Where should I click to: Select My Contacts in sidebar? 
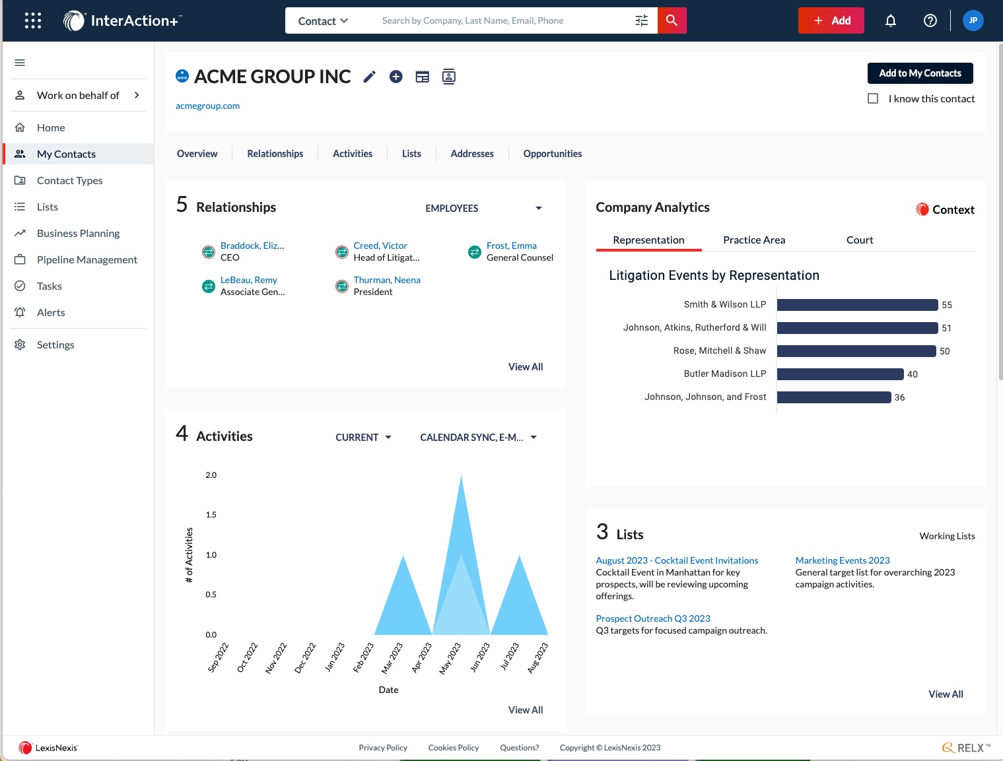point(79,154)
